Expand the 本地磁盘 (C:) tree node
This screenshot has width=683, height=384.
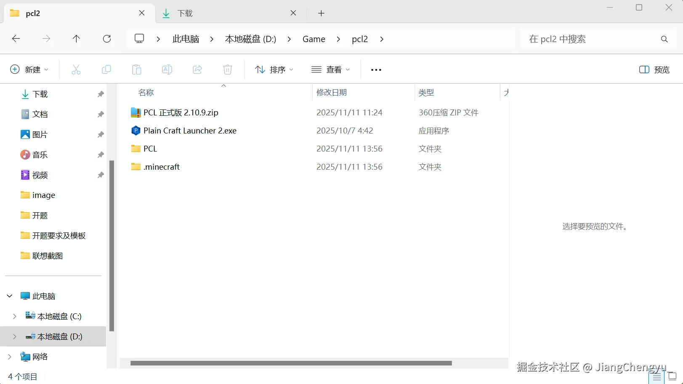pos(15,316)
